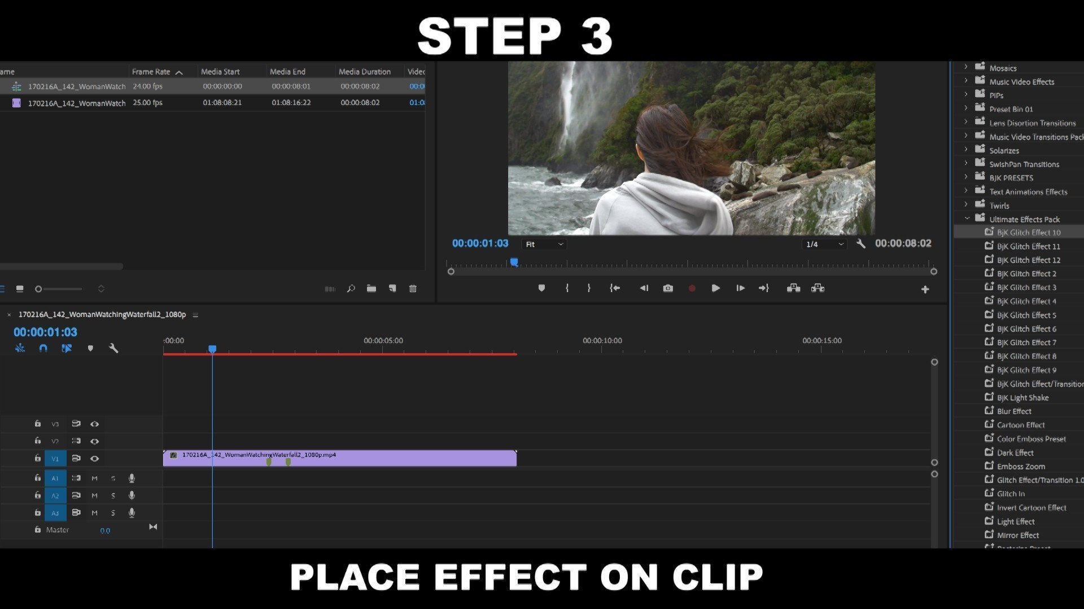Select the Cartoon Effect preset

(1020, 425)
